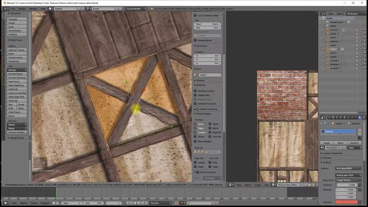Toggle redbrick selectability cursor icon in outliner
Viewport: 368px width, 207px height.
(x=361, y=41)
